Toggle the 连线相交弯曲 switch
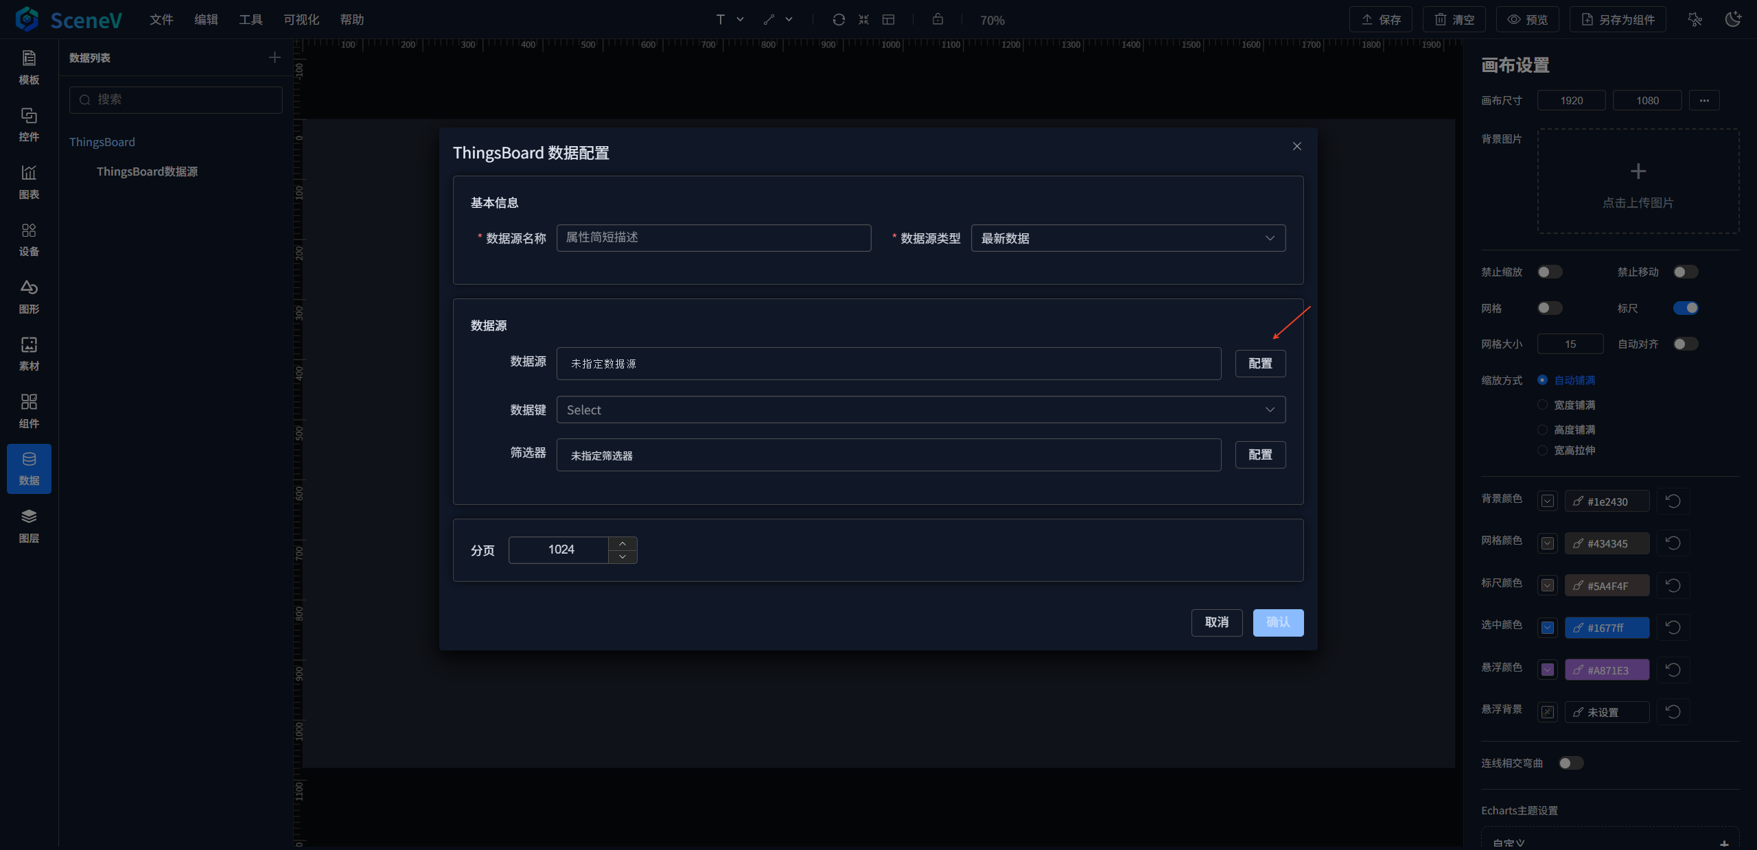Image resolution: width=1757 pixels, height=850 pixels. pyautogui.click(x=1571, y=764)
